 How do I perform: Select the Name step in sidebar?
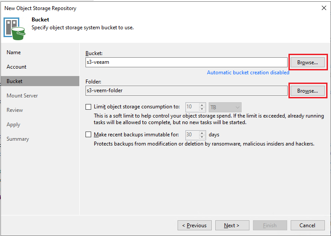point(14,52)
